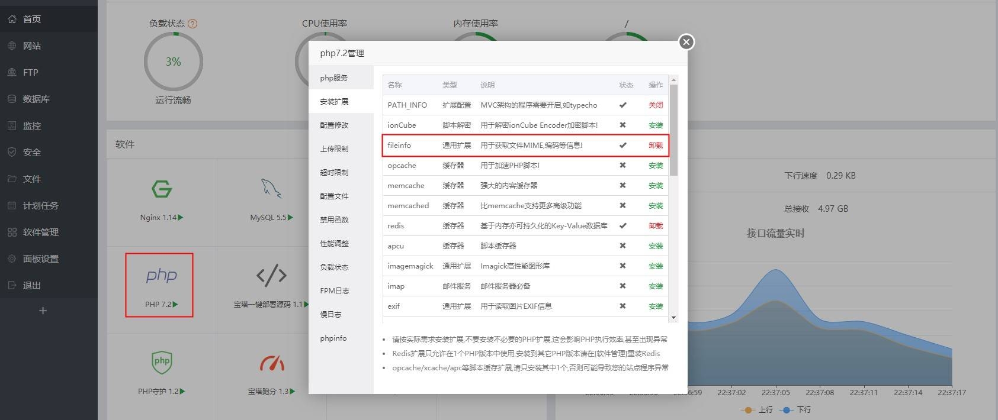Click the globe icon beside 网站
The height and width of the screenshot is (420, 998).
click(12, 46)
